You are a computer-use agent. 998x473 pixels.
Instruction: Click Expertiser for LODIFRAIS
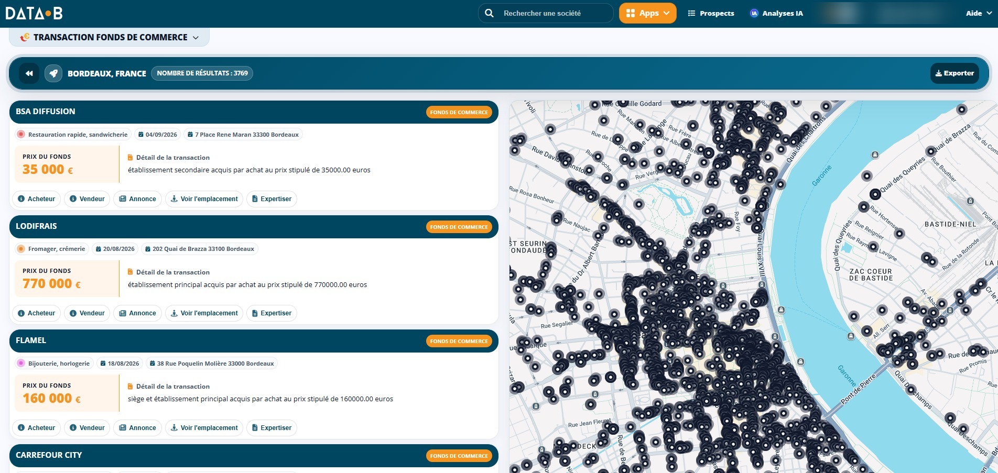pyautogui.click(x=272, y=313)
